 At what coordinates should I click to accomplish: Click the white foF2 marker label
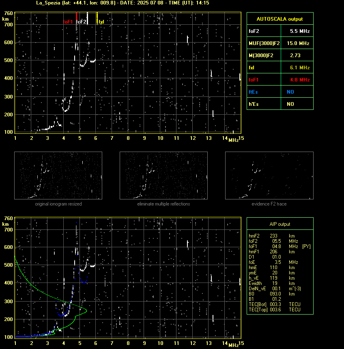tap(81, 22)
